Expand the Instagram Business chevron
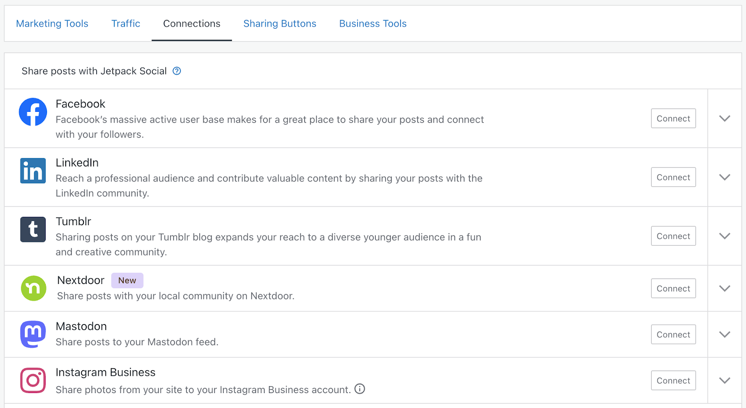Image resolution: width=746 pixels, height=408 pixels. point(725,380)
